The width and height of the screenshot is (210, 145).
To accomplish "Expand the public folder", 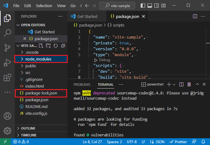I will point(22,66).
